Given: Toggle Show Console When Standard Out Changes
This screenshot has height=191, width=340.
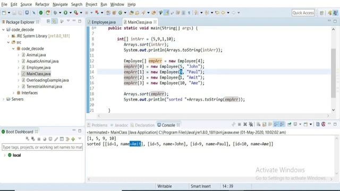Looking at the screenshot, I should click(x=276, y=124).
